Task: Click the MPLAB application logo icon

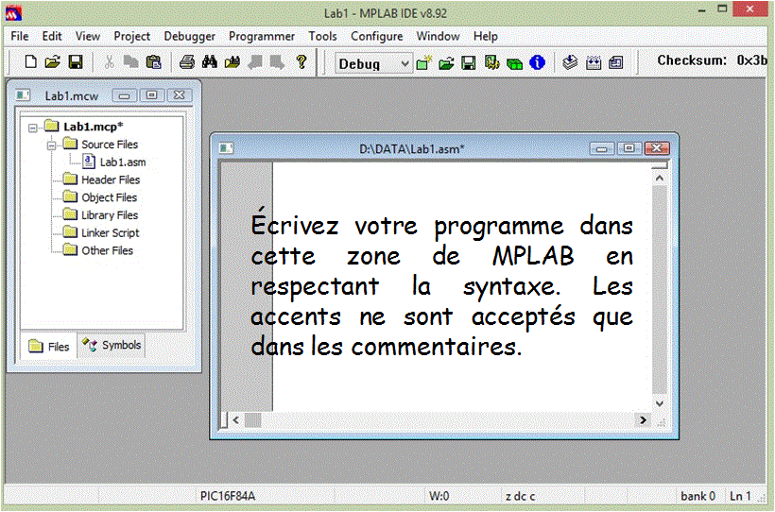Action: click(x=13, y=13)
